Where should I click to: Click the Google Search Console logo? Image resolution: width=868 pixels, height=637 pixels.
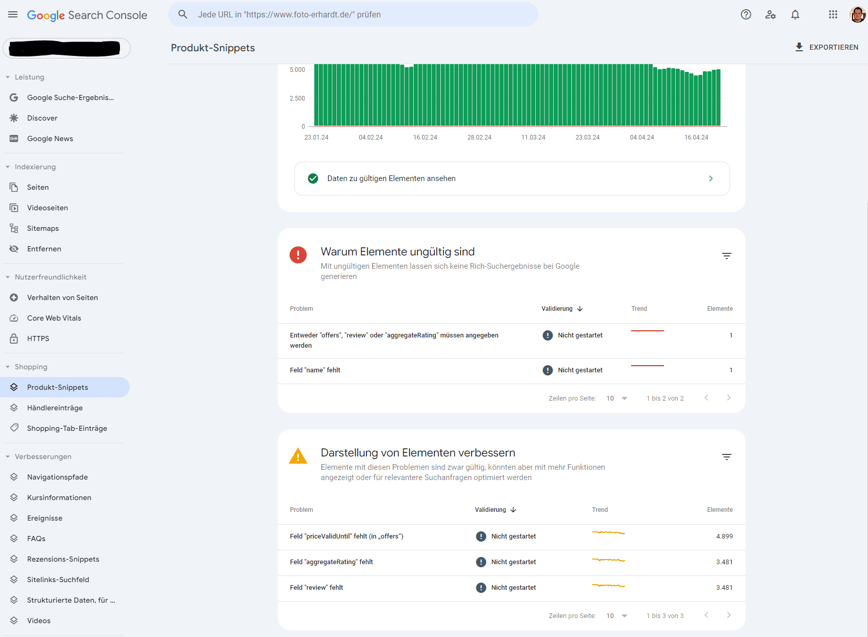(x=87, y=15)
